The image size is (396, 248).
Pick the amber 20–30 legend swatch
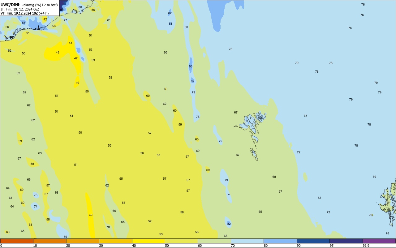click(x=83, y=241)
